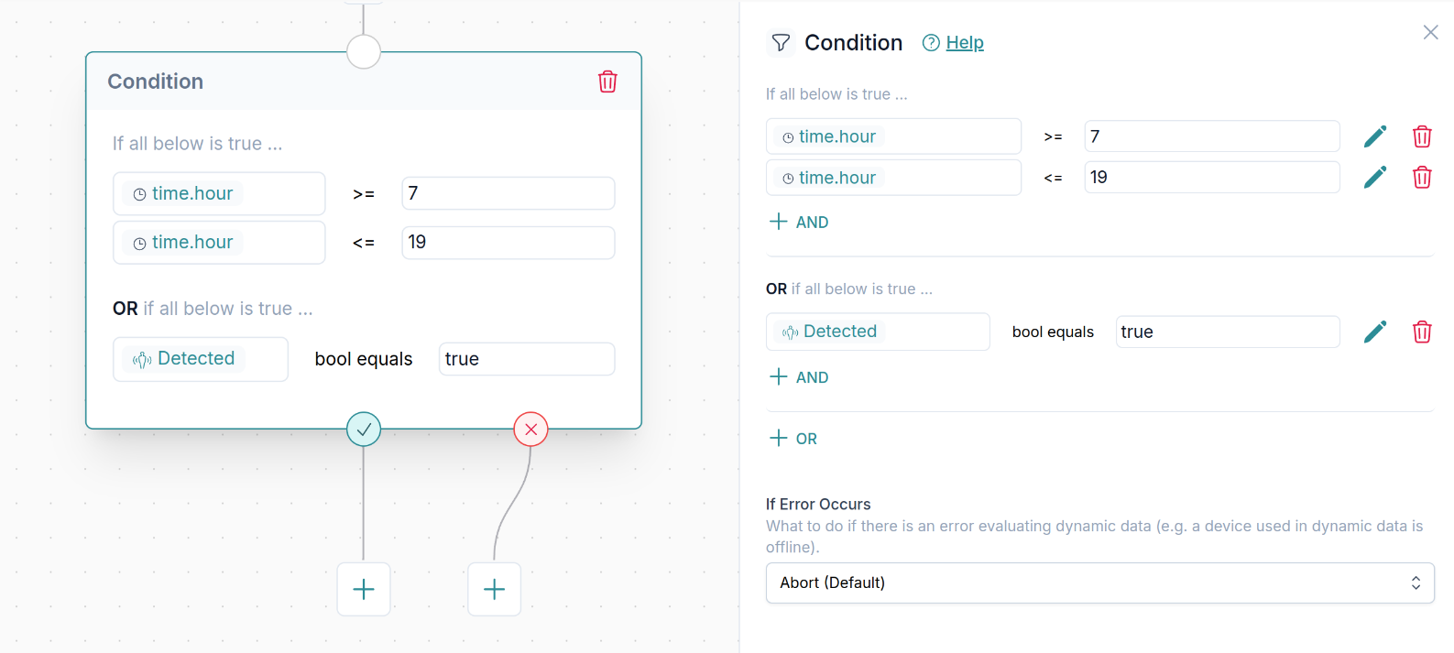Open the If Error Occurs Abort dropdown
The image size is (1454, 653).
(x=1099, y=582)
